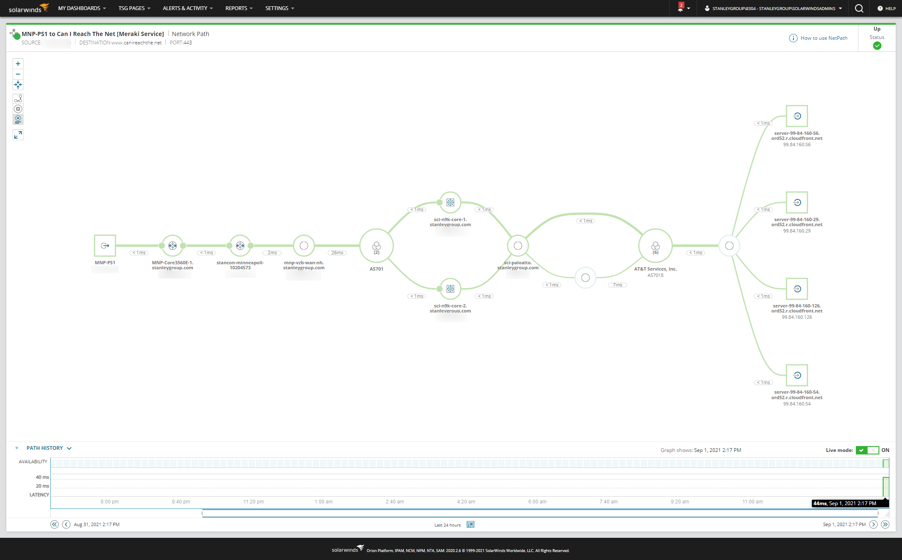Fit the network path to the view

point(18,85)
